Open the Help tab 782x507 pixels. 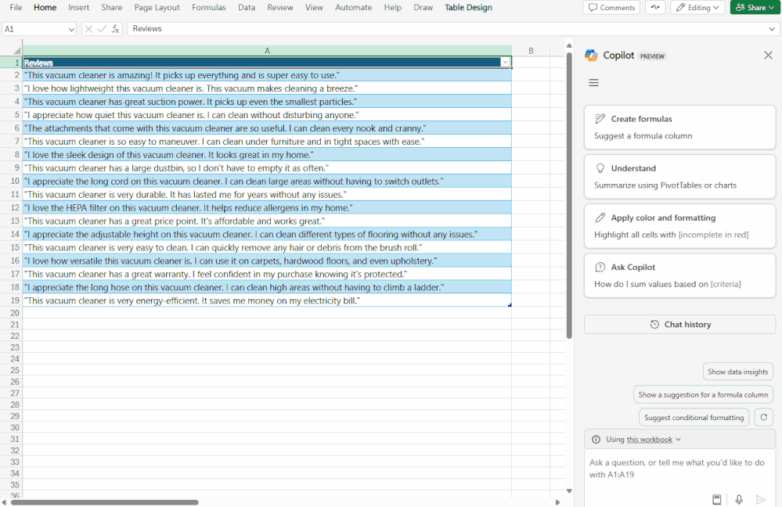pyautogui.click(x=393, y=8)
